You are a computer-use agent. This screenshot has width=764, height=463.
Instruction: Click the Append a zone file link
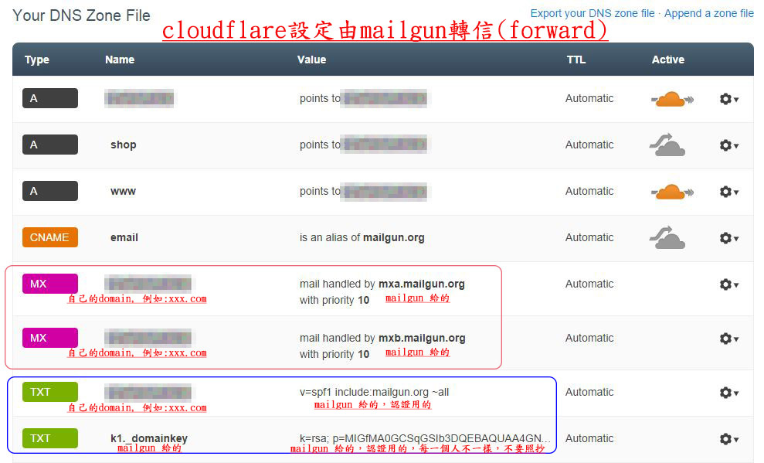709,14
